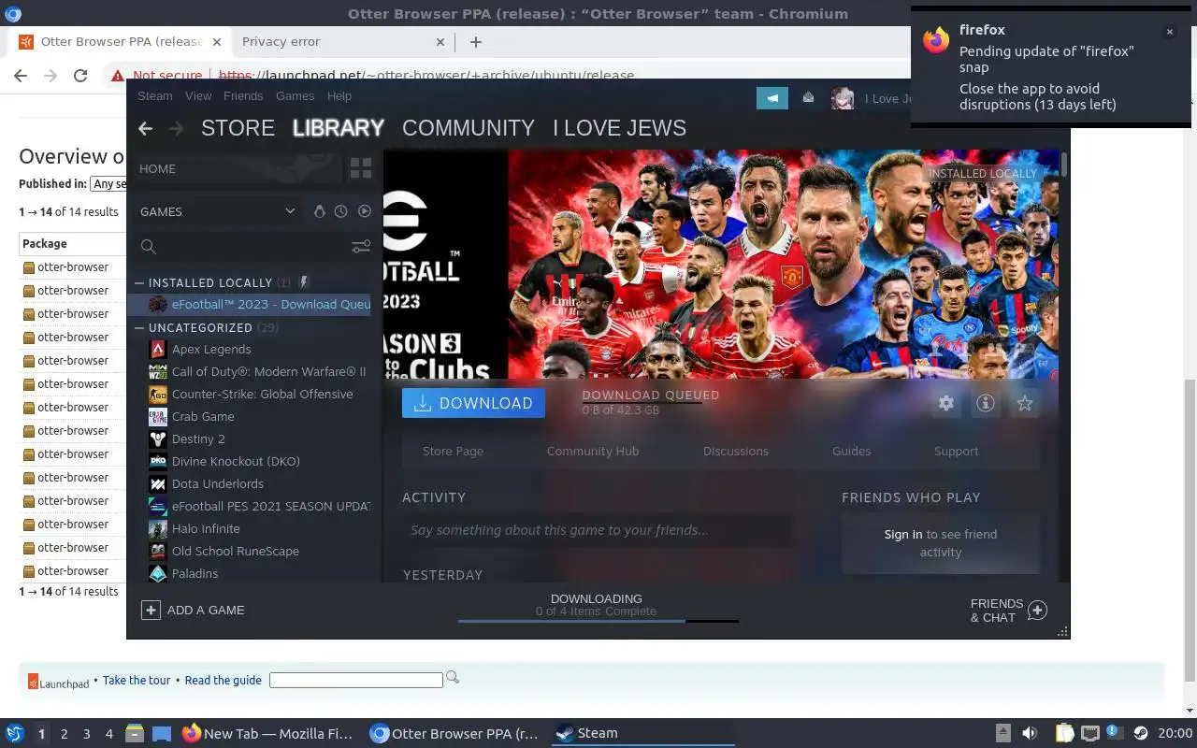The image size is (1197, 748).
Task: Open Guides link
Action: tap(851, 451)
